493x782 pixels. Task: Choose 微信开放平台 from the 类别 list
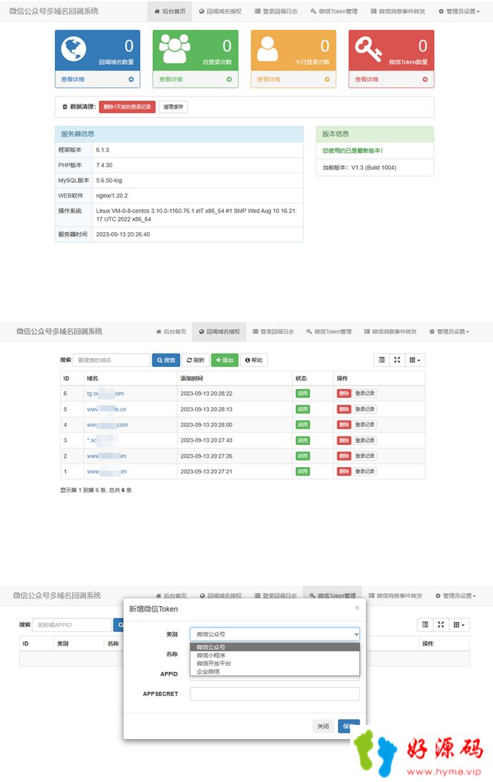tap(274, 663)
